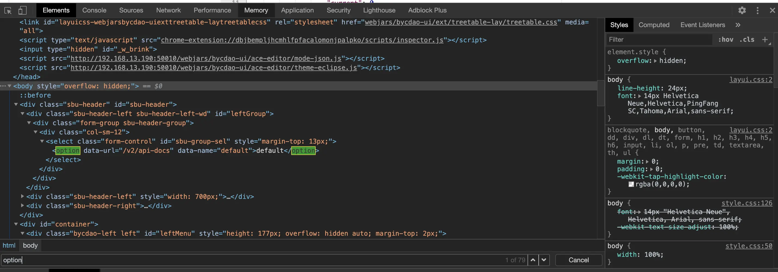Open the Network tab
Screen dimensions: 778x272
pyautogui.click(x=168, y=10)
